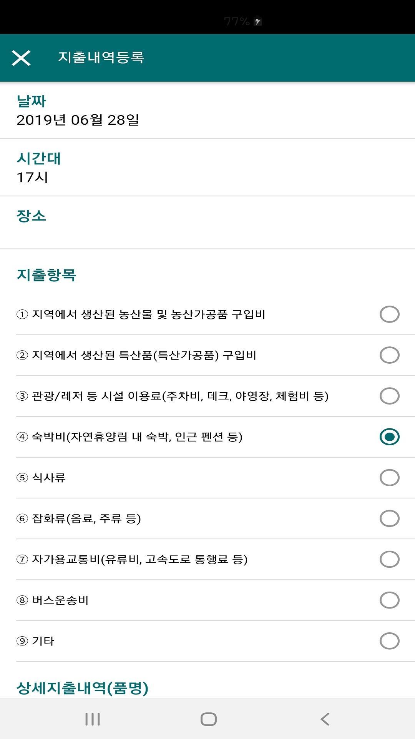The height and width of the screenshot is (739, 415).
Task: Tap the 지출내역등록 title text
Action: coord(101,57)
